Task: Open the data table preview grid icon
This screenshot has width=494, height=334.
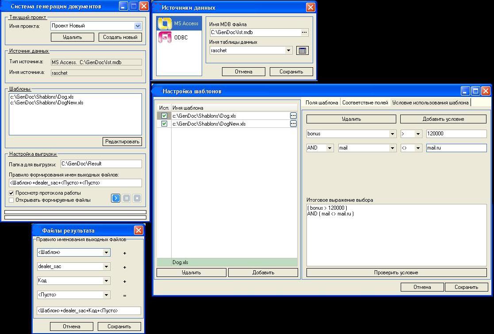Action: click(303, 50)
